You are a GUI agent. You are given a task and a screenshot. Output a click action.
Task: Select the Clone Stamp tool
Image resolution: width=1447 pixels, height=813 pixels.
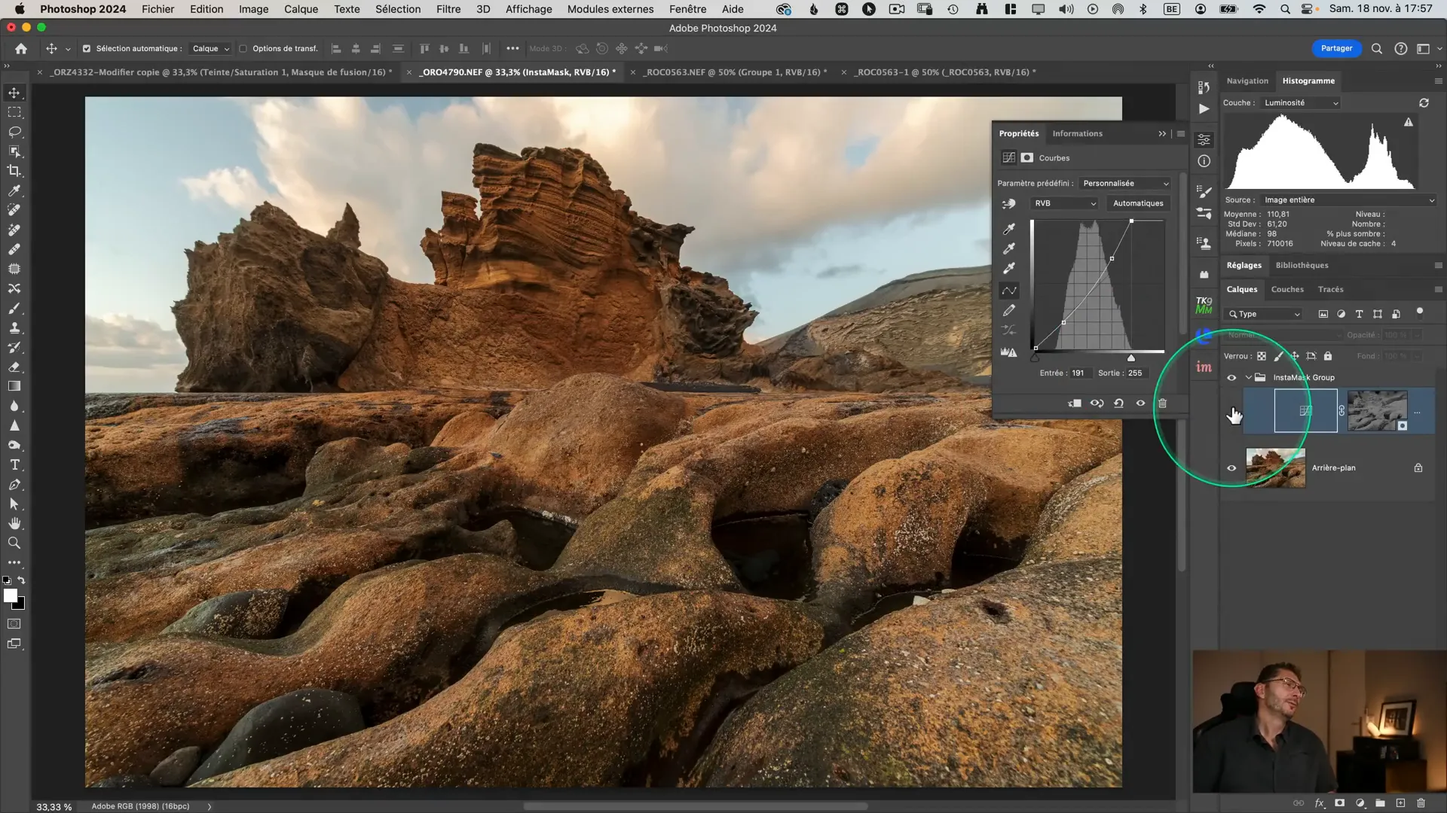14,328
